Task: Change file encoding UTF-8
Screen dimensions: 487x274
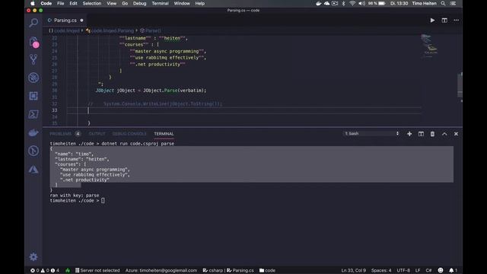Action: point(403,270)
